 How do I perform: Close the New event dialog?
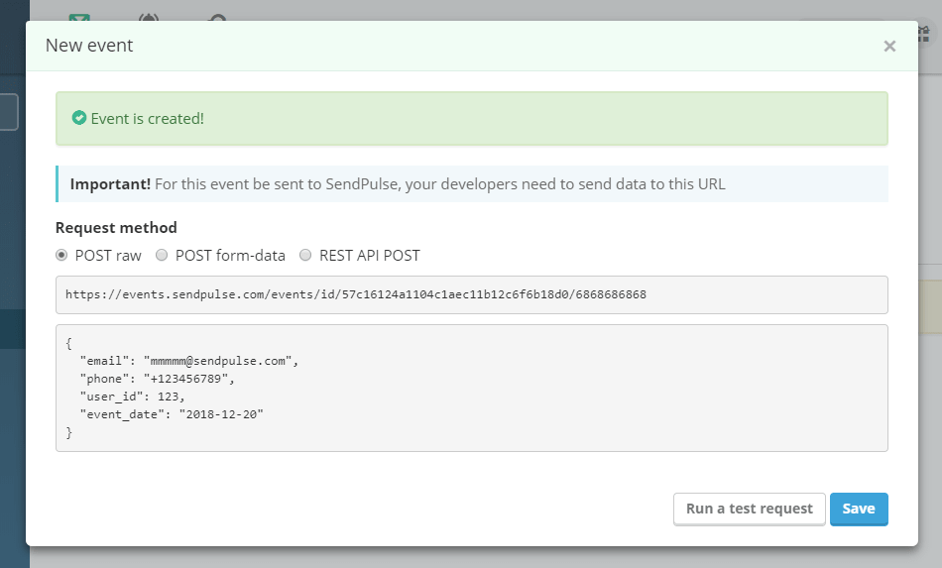click(x=889, y=46)
